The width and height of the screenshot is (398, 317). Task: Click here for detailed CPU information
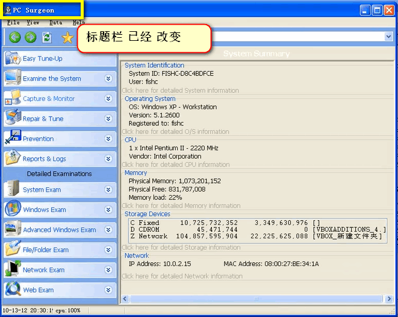[176, 165]
